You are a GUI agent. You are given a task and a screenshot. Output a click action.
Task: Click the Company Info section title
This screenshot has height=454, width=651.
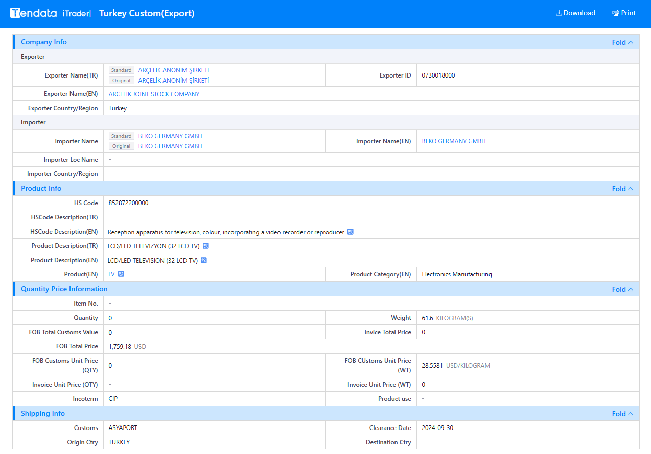[44, 42]
